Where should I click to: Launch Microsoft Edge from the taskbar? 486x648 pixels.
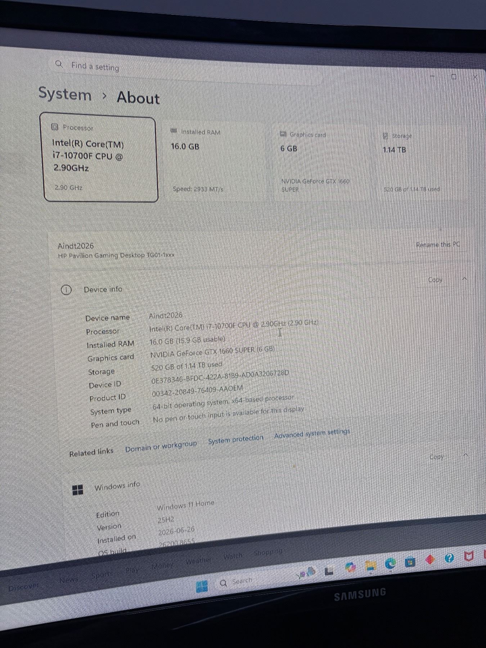coord(390,563)
